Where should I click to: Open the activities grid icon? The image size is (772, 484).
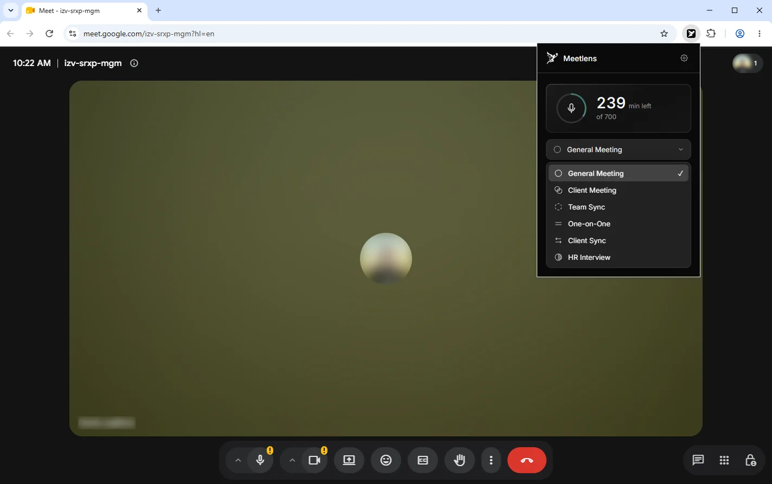point(724,460)
